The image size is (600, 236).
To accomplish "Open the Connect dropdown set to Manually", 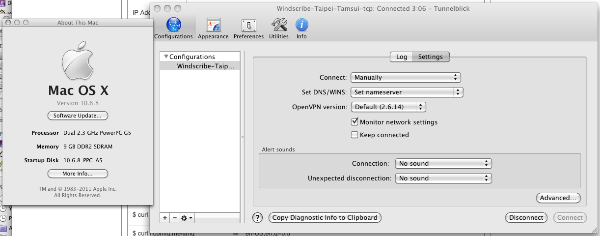I will click(406, 77).
